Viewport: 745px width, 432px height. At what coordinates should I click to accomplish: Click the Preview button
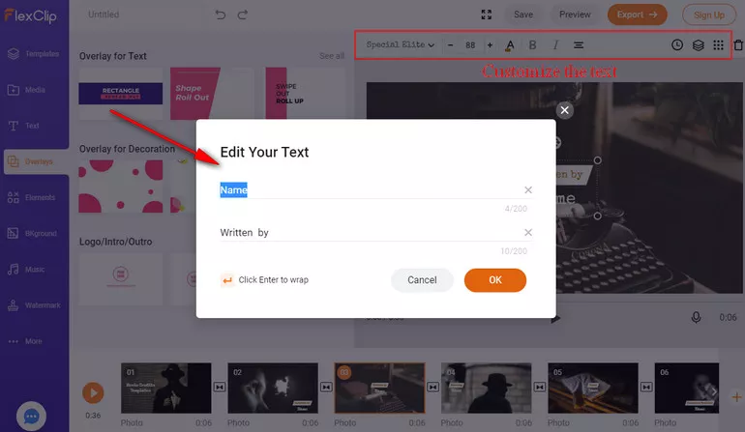(575, 14)
